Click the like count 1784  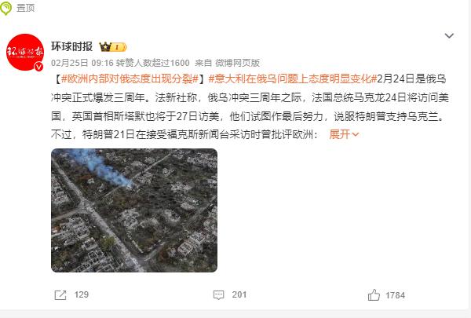(396, 295)
